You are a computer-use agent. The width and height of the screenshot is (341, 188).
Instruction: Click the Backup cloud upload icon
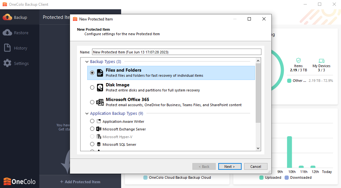tap(7, 17)
